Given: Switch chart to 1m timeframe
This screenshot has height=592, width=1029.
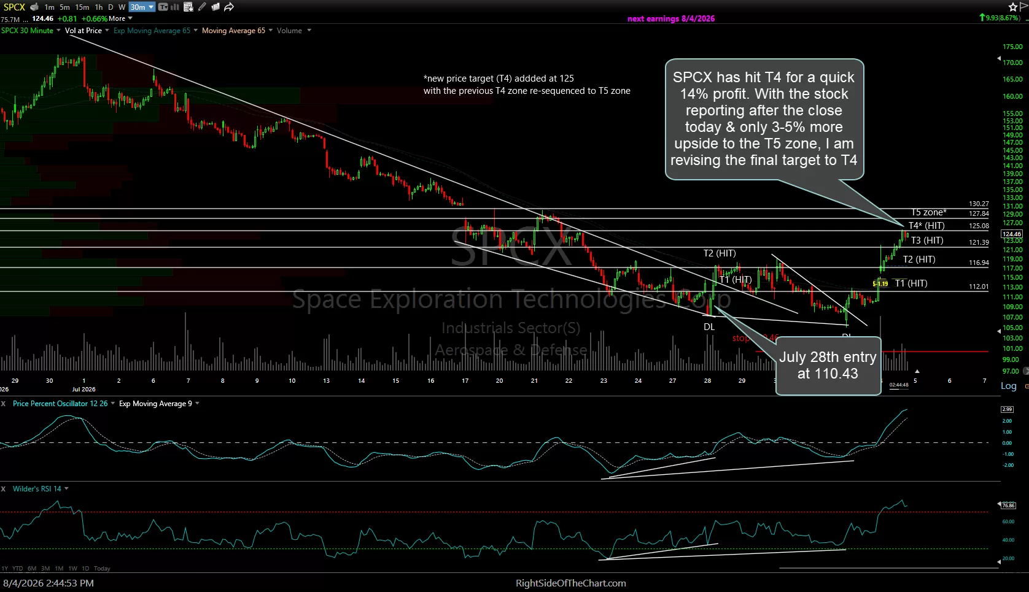Looking at the screenshot, I should (x=50, y=7).
